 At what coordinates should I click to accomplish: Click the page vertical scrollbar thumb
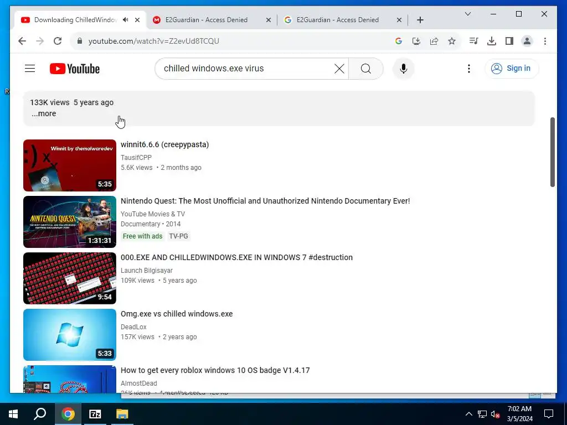[x=552, y=152]
